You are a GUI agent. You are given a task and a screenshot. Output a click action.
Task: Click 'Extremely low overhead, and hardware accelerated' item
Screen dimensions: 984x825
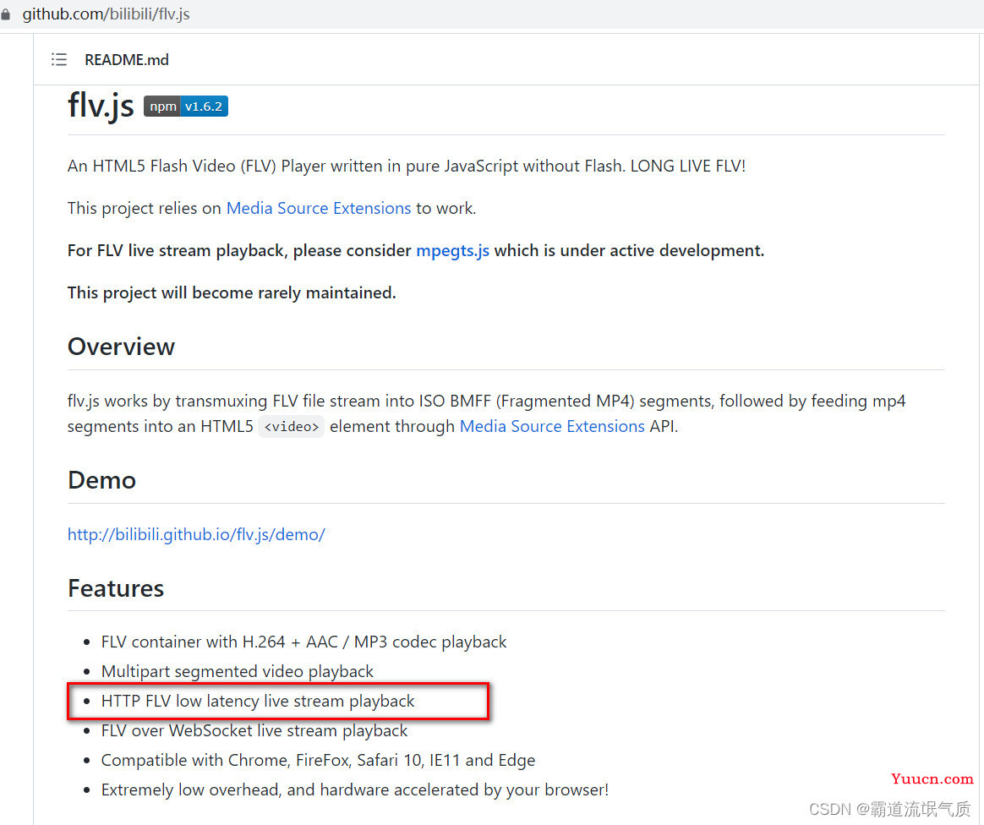(x=354, y=789)
